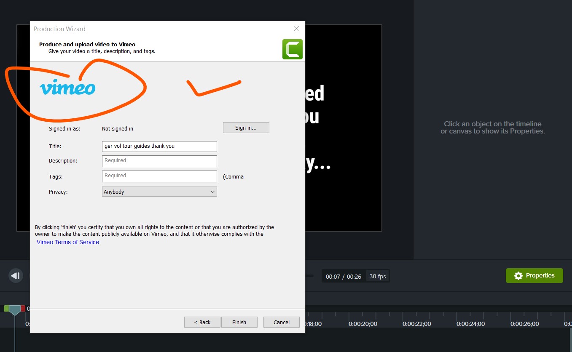Click the 0:00:22;00 mark on the timeline ruler

(x=416, y=324)
